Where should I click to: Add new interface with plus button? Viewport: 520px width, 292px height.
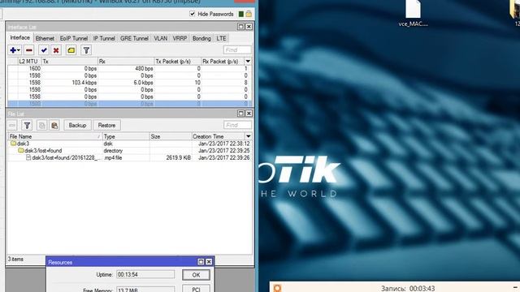[x=15, y=50]
